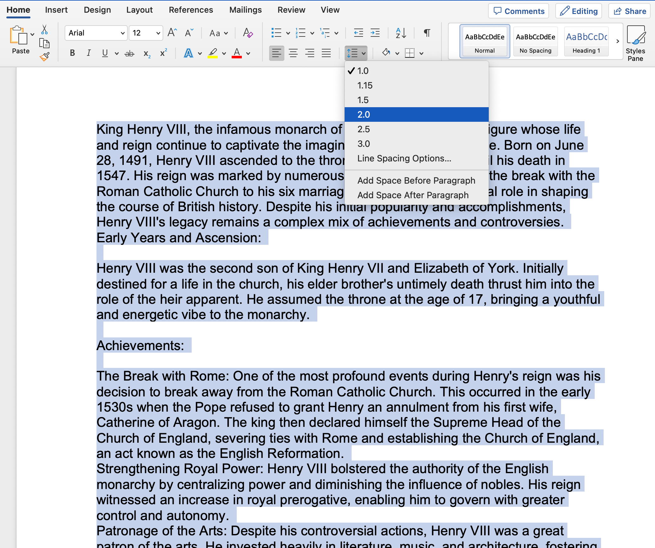Click the Strikethrough text icon
This screenshot has width=655, height=548.
[129, 53]
